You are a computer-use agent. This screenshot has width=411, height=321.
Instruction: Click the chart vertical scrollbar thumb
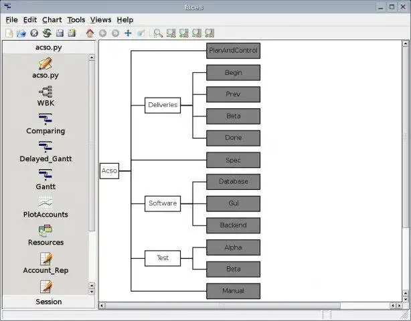[406, 136]
